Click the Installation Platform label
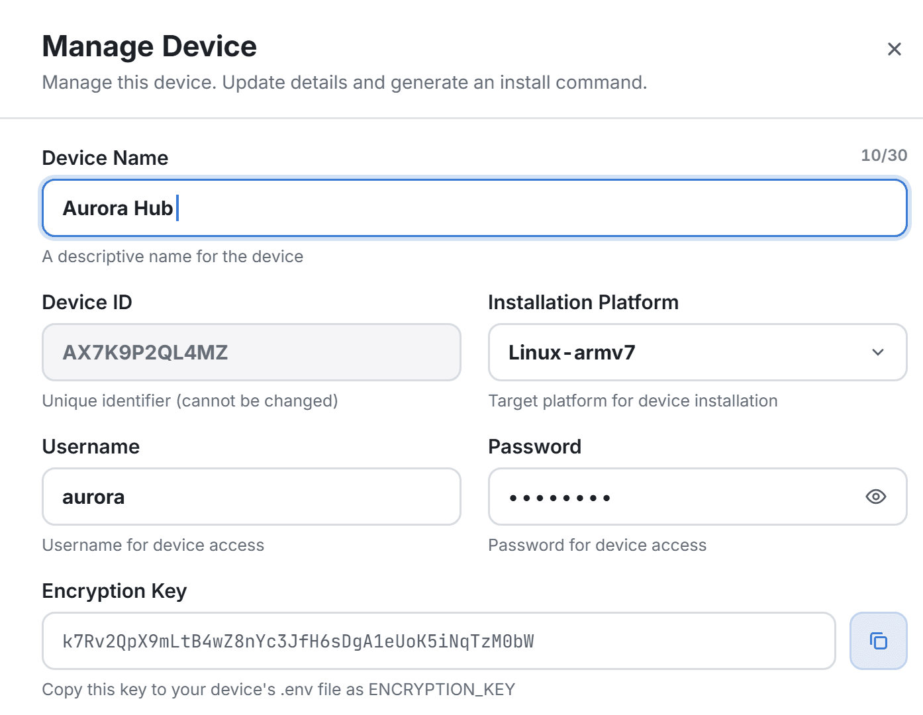This screenshot has width=923, height=715. 583,302
